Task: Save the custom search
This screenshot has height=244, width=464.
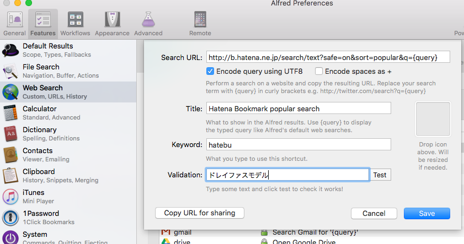Action: 427,213
